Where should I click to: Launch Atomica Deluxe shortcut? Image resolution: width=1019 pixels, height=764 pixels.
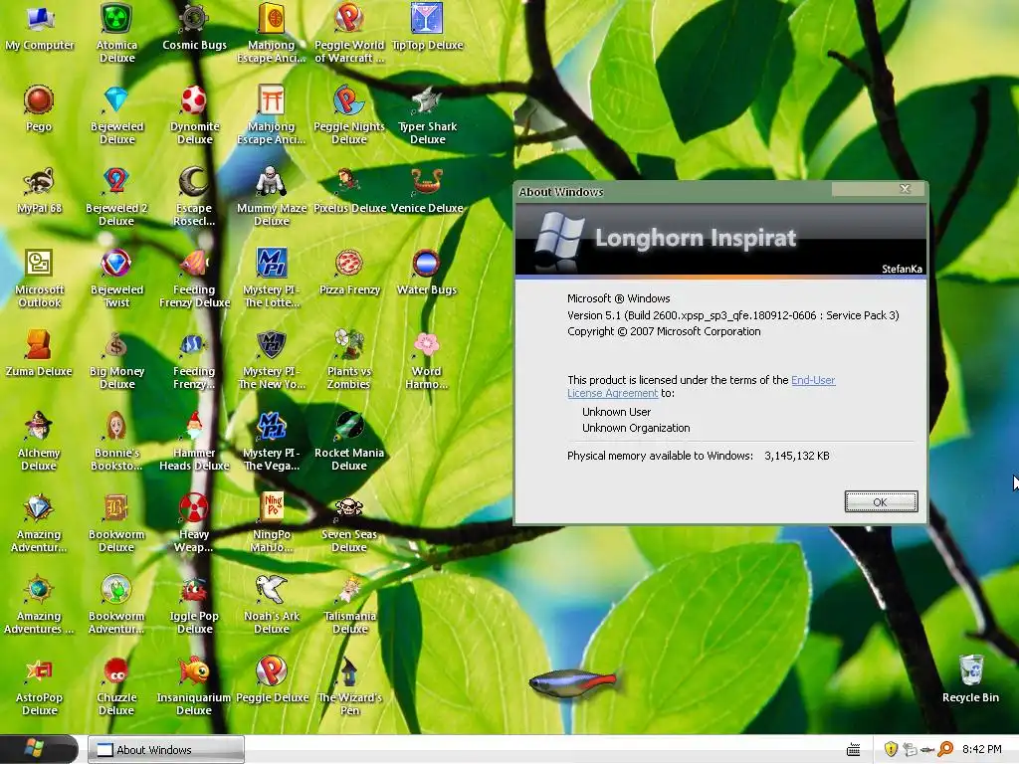pyautogui.click(x=117, y=33)
